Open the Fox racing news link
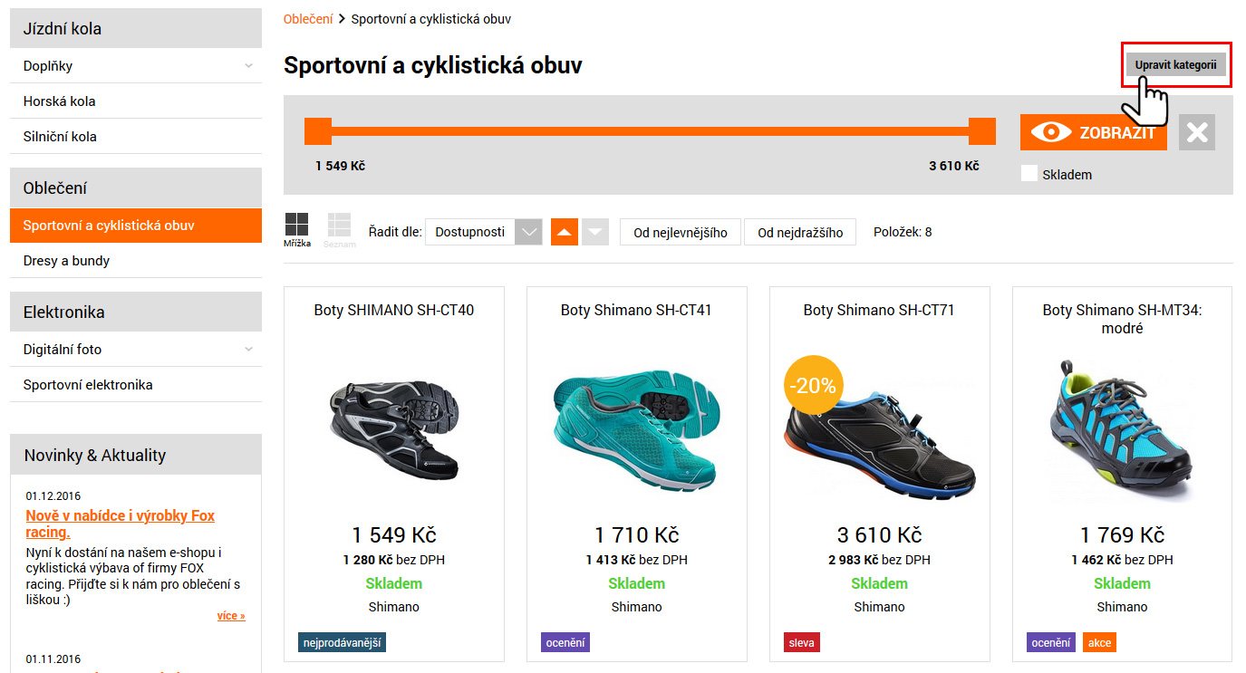Viewport: 1246px width, 673px height. (120, 524)
